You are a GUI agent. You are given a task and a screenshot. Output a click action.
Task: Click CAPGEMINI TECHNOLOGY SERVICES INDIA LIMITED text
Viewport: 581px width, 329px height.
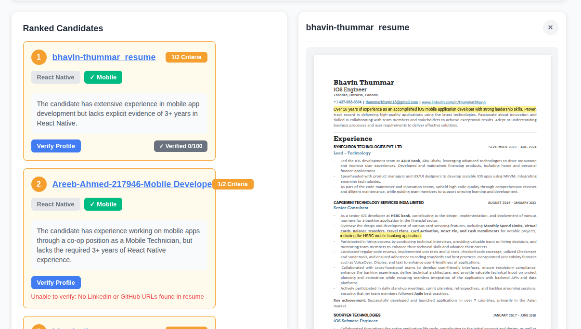379,203
